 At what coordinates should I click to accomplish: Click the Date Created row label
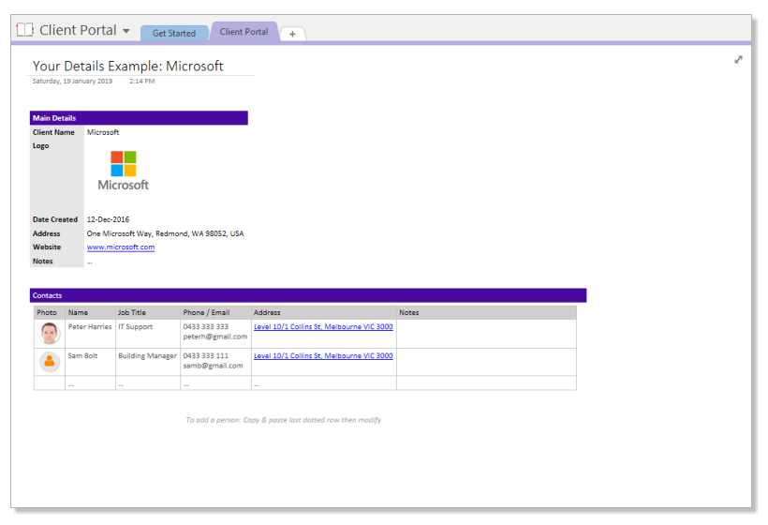click(55, 219)
